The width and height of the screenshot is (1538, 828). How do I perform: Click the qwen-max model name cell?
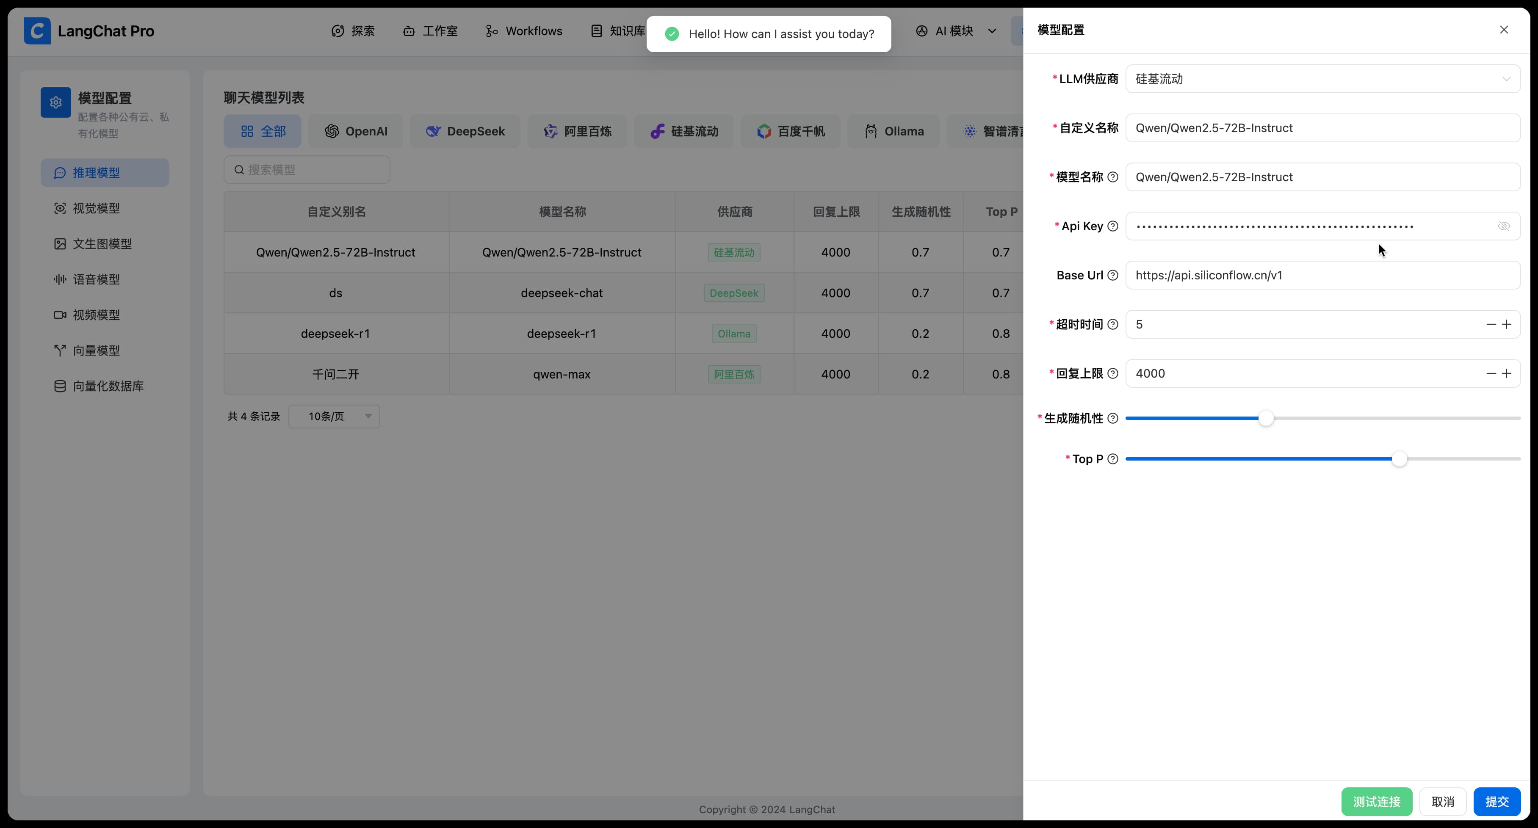coord(561,374)
